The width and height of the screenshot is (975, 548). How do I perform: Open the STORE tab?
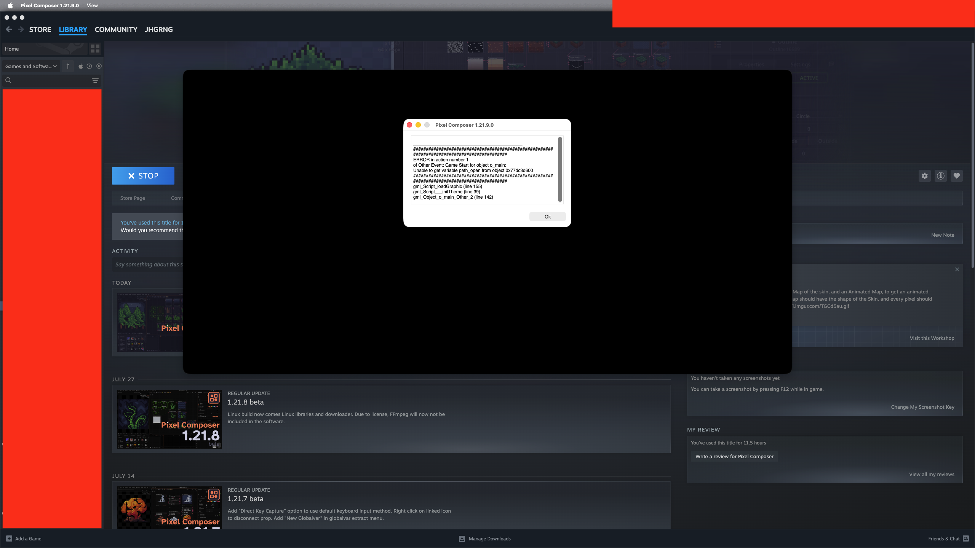[x=40, y=29]
